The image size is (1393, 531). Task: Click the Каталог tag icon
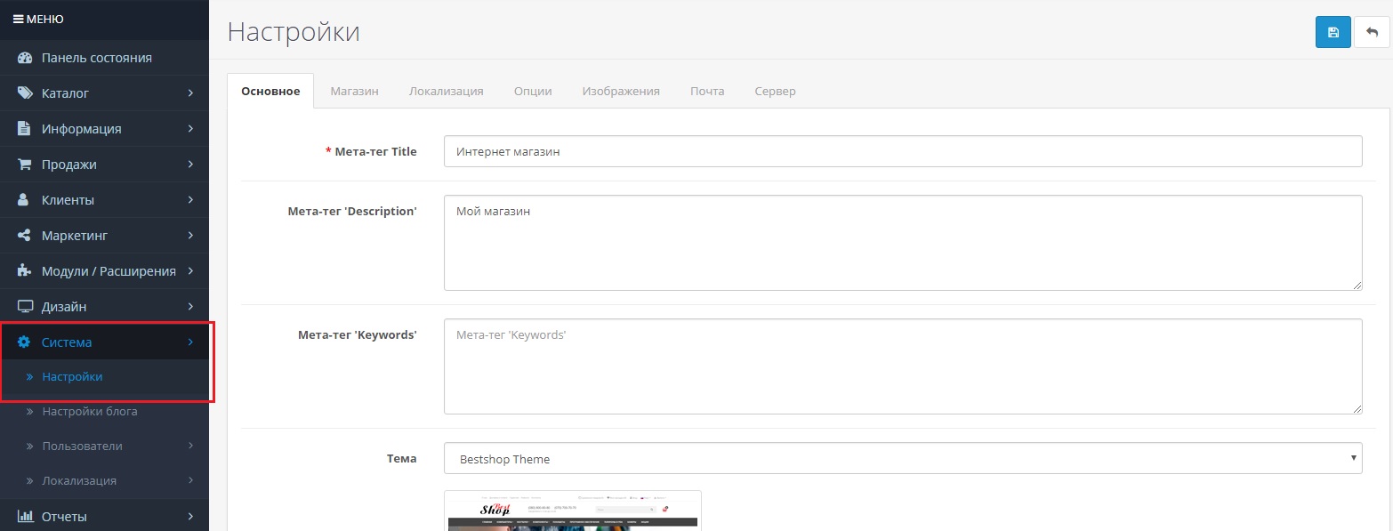coord(25,93)
